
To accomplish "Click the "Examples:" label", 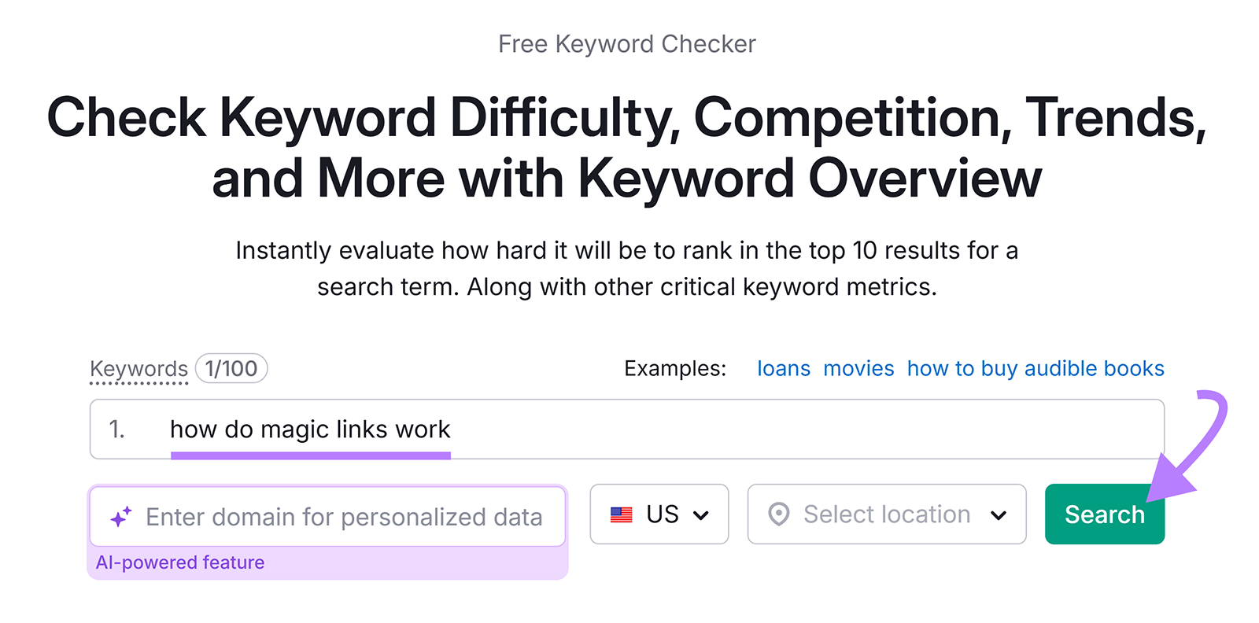I will pyautogui.click(x=674, y=368).
